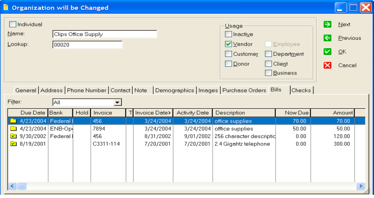Open the Filter dropdown arrow
The image size is (374, 198).
[117, 102]
